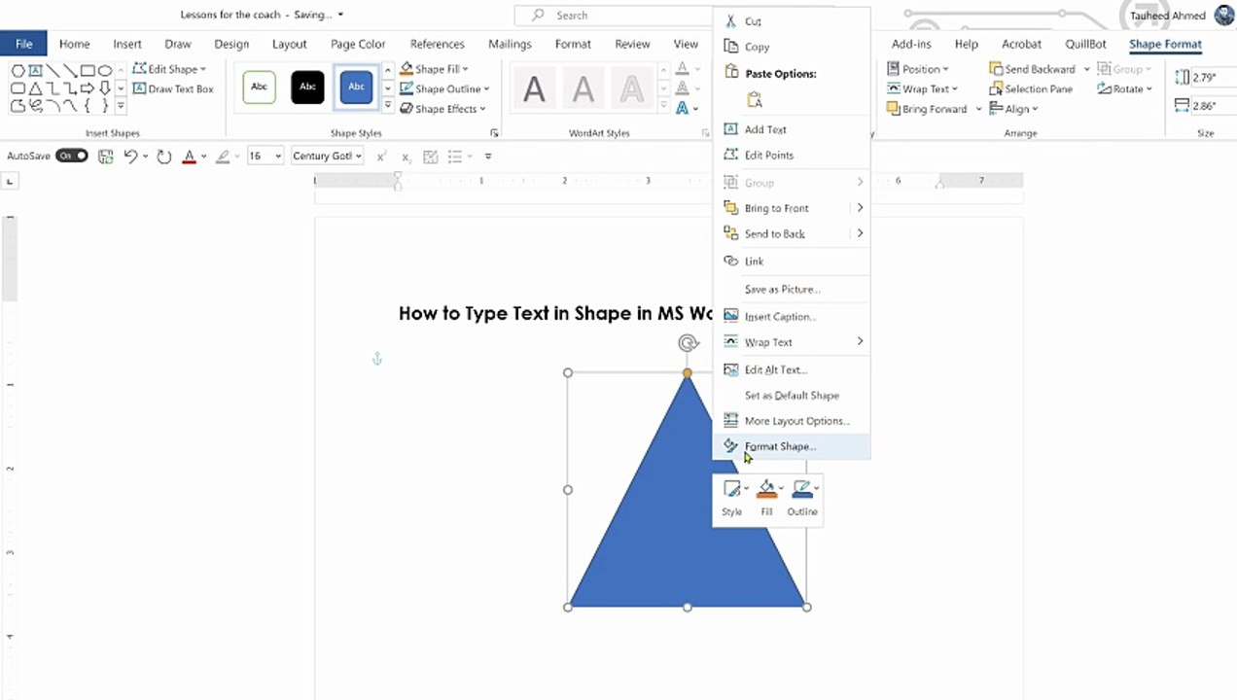Screen dimensions: 1237x700
Task: Click the Superscript icon
Action: 382,156
